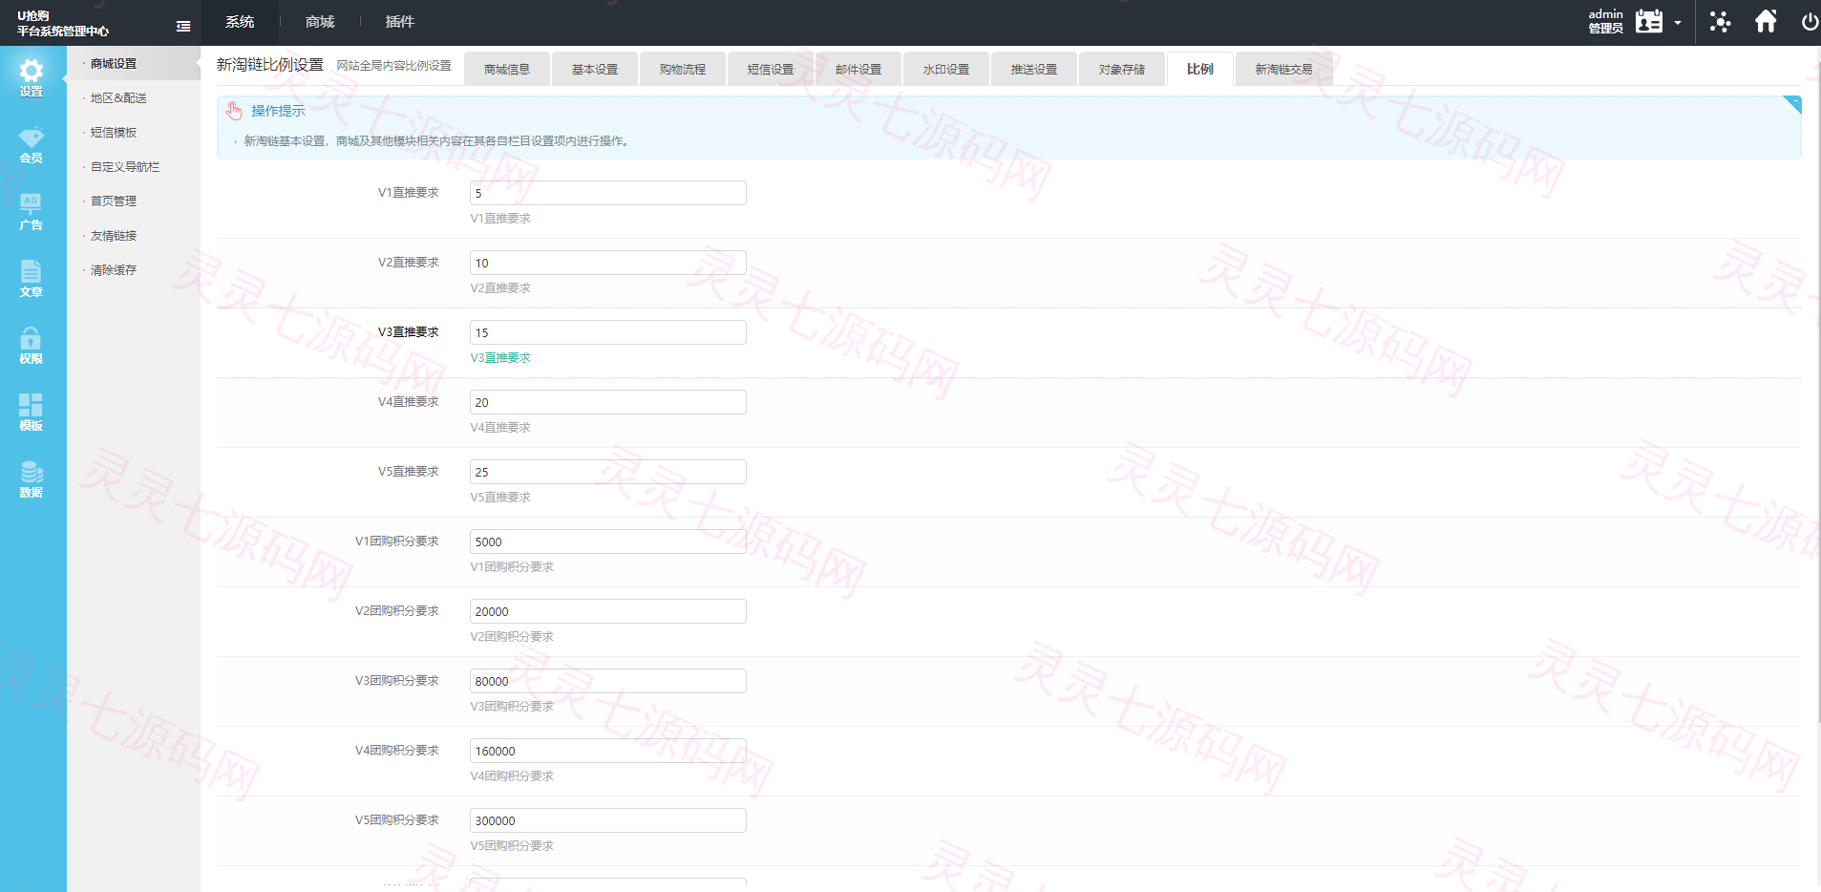Select 商城 in the top menu
Screen dimensions: 1821x892
click(320, 22)
